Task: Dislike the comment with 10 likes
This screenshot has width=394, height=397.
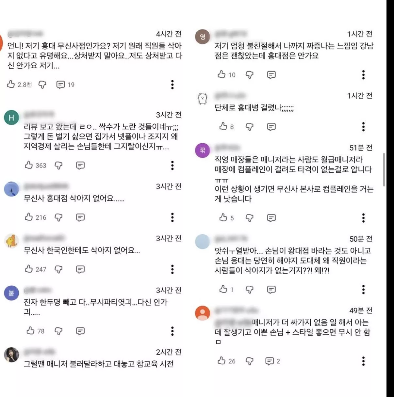Action: [x=250, y=75]
